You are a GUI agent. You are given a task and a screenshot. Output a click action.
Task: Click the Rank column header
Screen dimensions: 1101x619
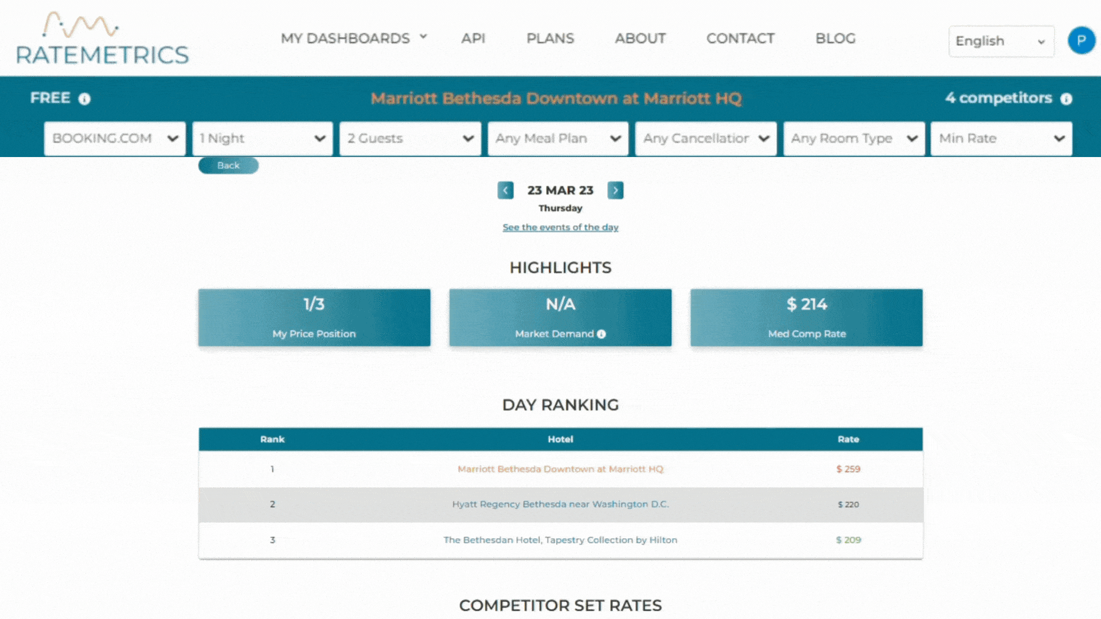pyautogui.click(x=272, y=440)
